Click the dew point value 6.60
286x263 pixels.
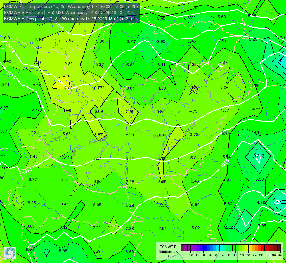point(255,86)
